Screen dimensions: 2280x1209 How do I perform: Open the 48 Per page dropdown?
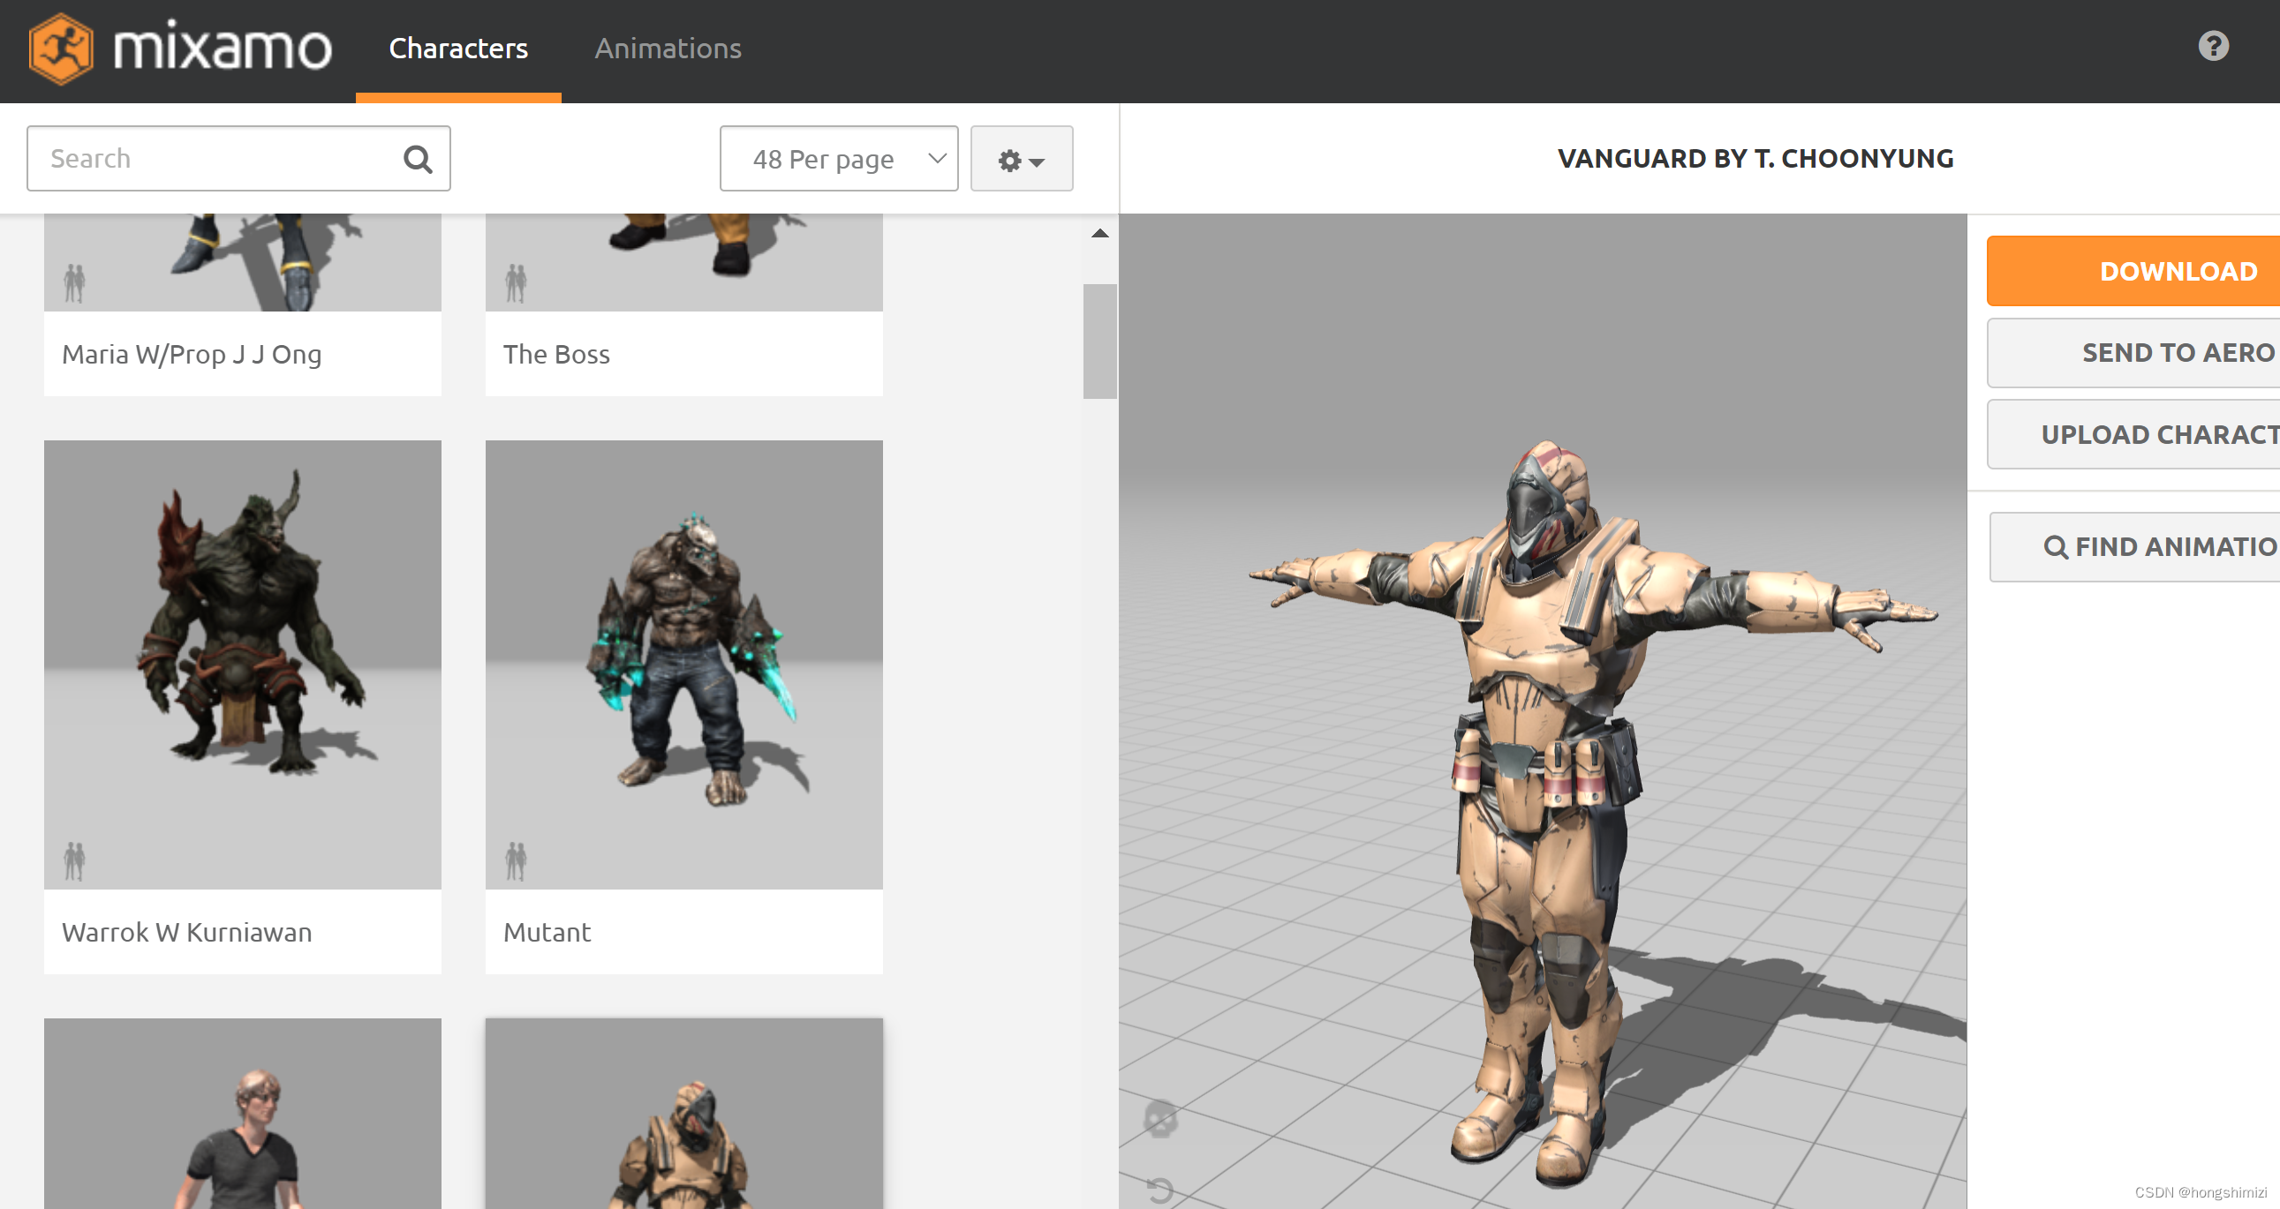(838, 159)
